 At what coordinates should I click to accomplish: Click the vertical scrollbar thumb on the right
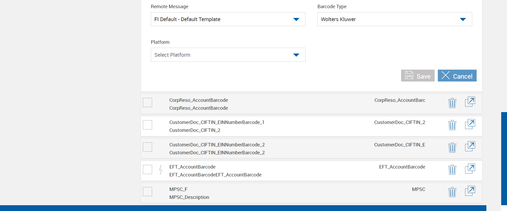(504, 158)
